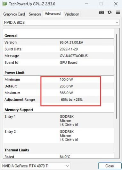Viewport: 122px width, 170px height.
Task: Click the GPU-Z app icon in title bar
Action: click(5, 4)
